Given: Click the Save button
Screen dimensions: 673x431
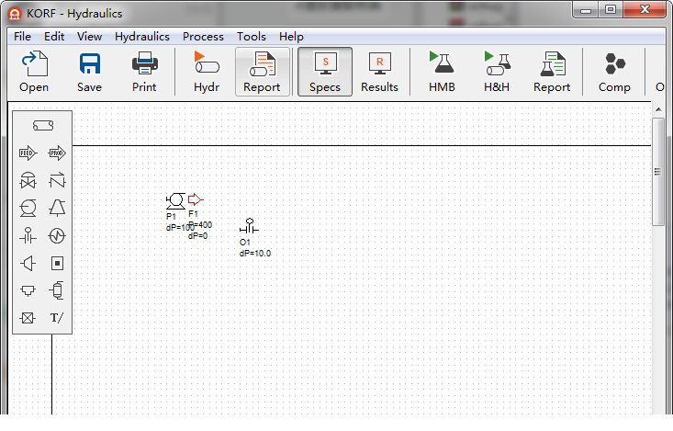Looking at the screenshot, I should (89, 72).
